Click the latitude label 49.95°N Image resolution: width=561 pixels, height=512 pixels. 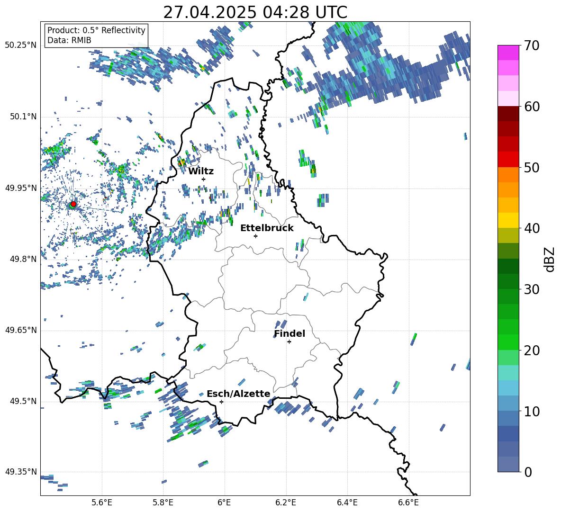pyautogui.click(x=21, y=188)
